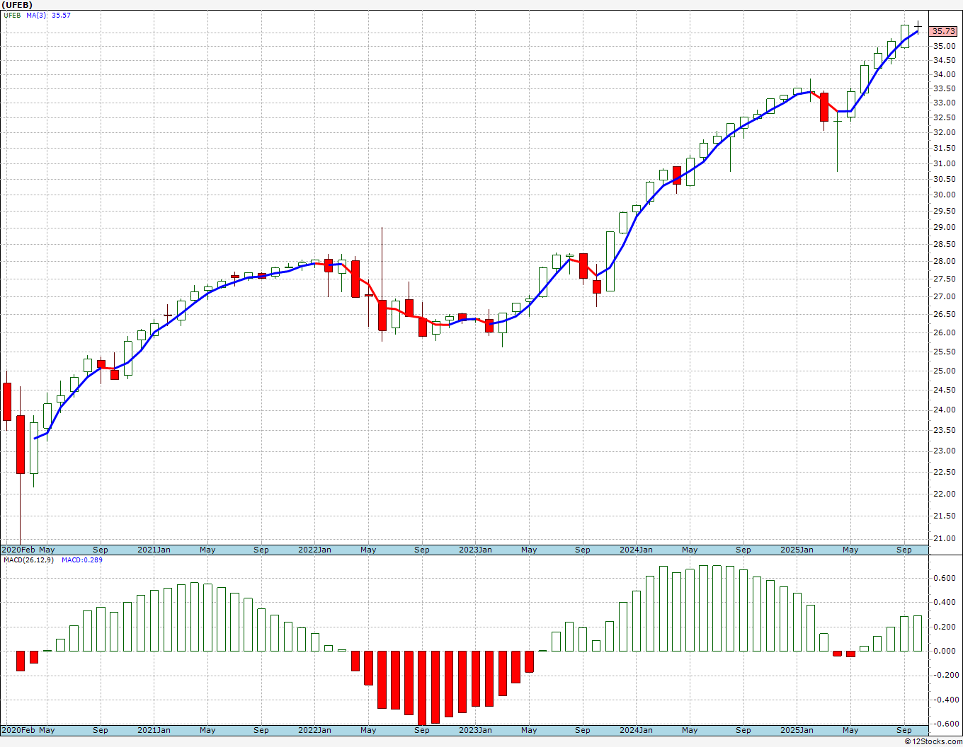The image size is (963, 747).
Task: Select 2021Jan on the price chart time axis
Action: [154, 550]
